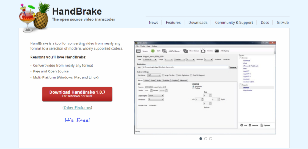This screenshot has width=308, height=149.
Task: Click the Download HandBrake 1.0.7 button
Action: pyautogui.click(x=77, y=94)
